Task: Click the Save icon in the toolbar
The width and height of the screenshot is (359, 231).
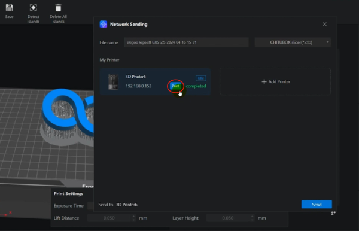Action: [x=9, y=8]
